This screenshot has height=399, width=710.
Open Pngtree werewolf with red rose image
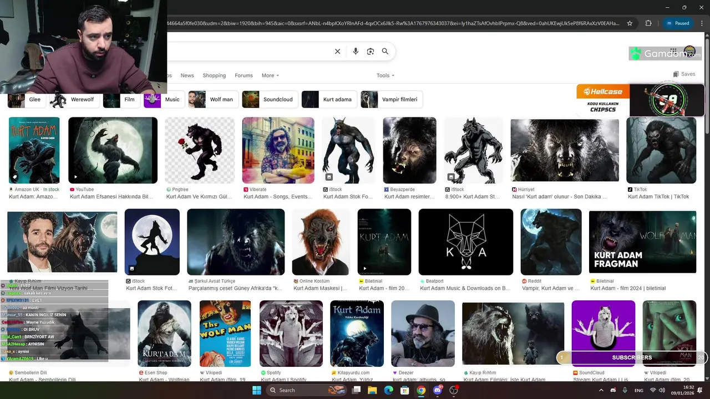[200, 150]
